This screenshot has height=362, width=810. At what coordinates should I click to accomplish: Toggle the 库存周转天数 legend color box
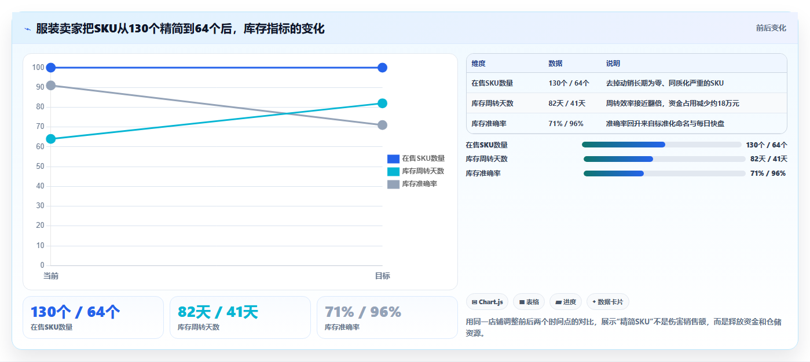click(x=393, y=171)
